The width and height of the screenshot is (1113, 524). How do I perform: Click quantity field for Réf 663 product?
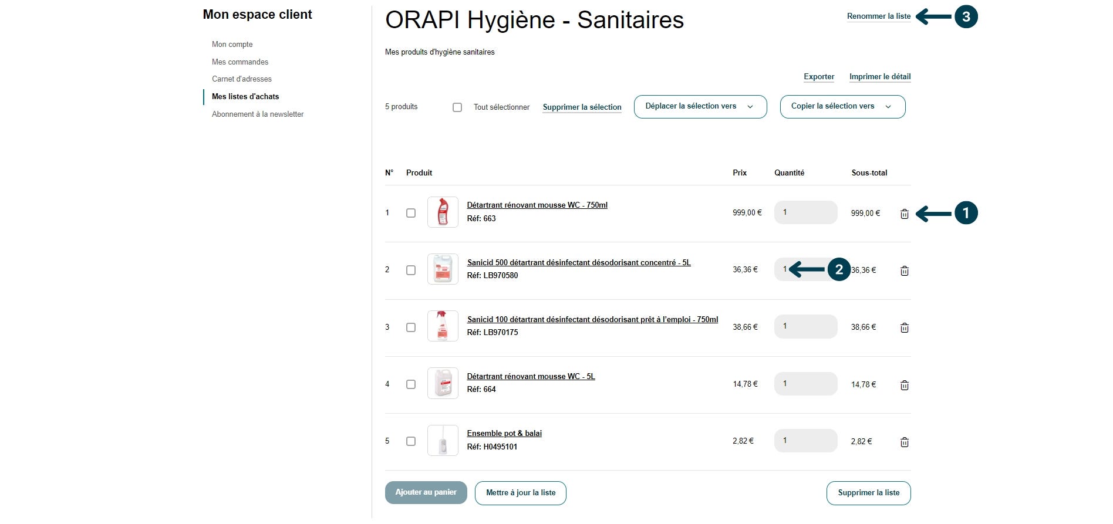click(x=806, y=212)
